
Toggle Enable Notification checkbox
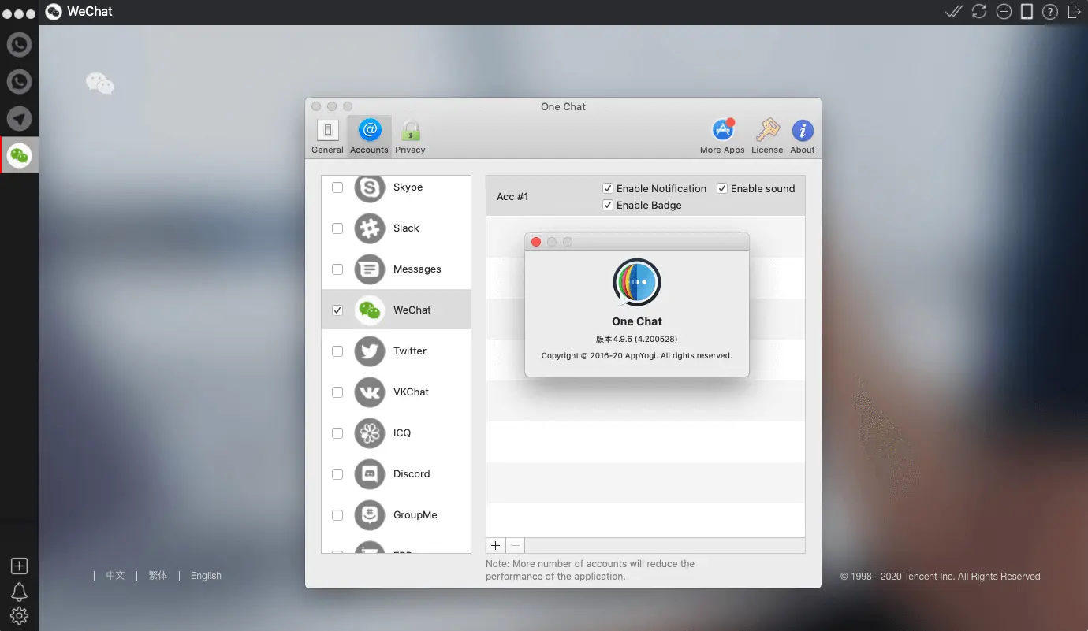pos(608,188)
